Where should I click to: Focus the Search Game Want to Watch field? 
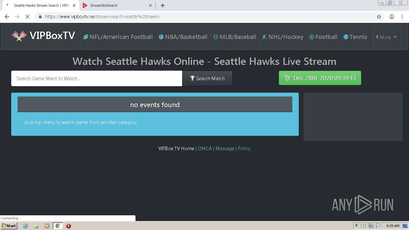pyautogui.click(x=96, y=78)
